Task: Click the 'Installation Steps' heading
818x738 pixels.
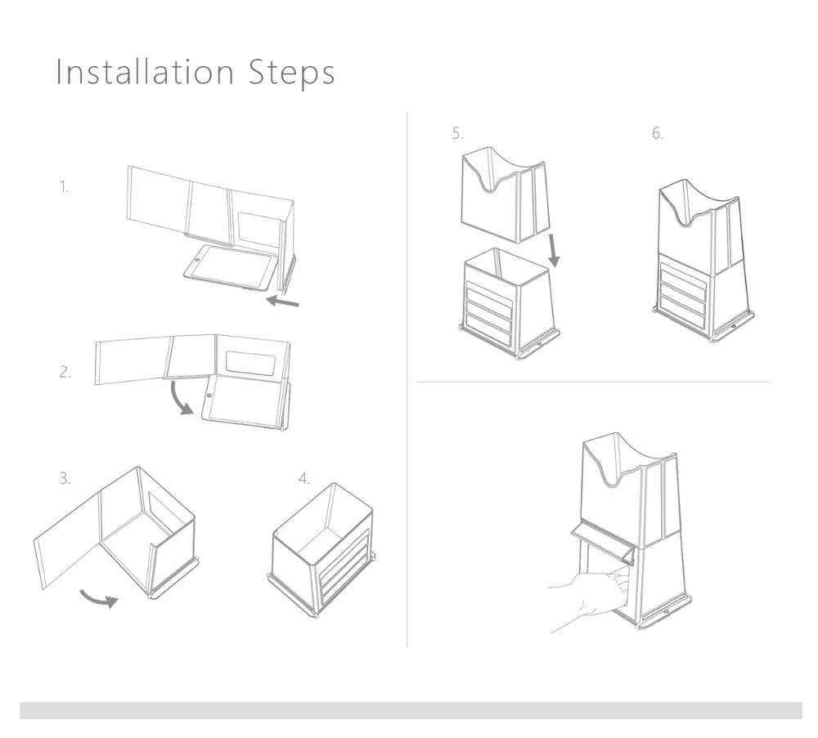Action: point(196,73)
